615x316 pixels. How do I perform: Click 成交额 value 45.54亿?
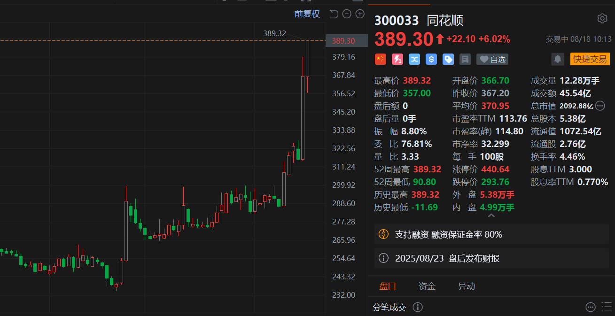pyautogui.click(x=576, y=93)
